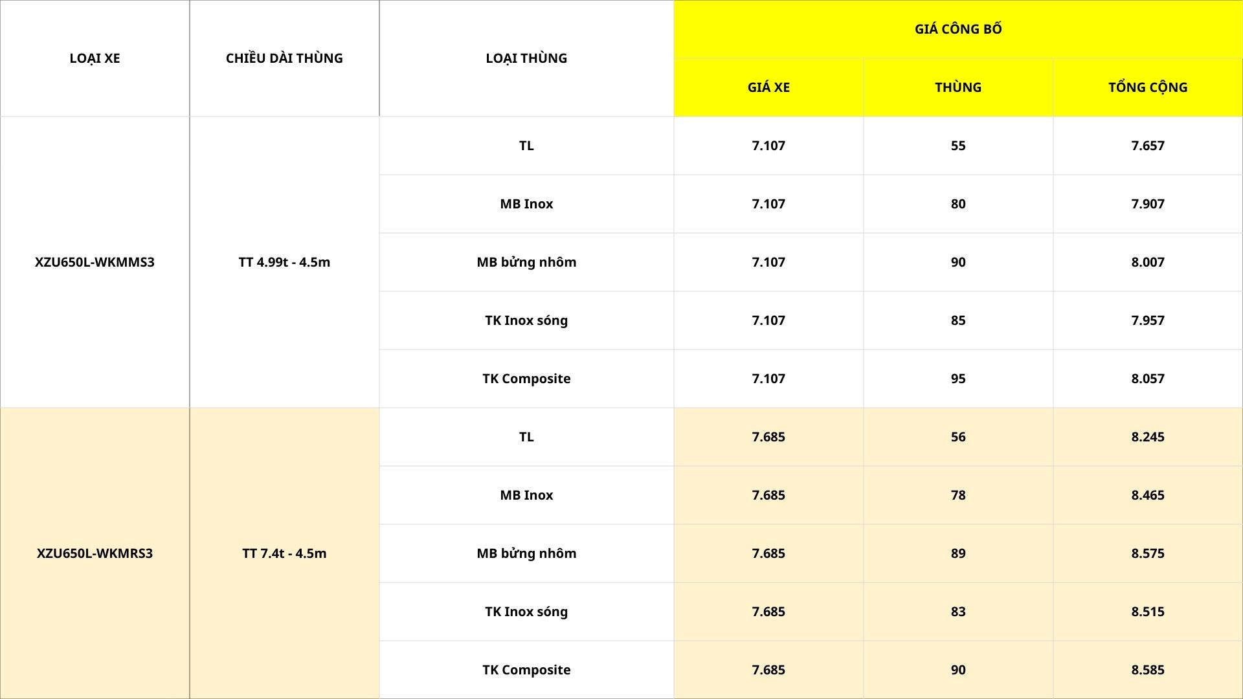
Task: Select the total price 8.245 cell
Action: (x=1147, y=437)
